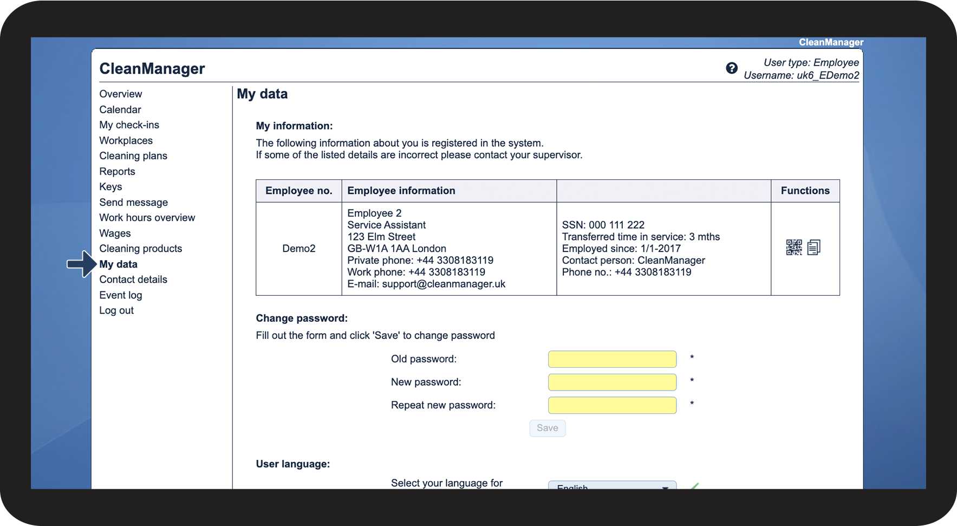Viewport: 957px width, 526px height.
Task: Focus the New password input
Action: click(612, 382)
